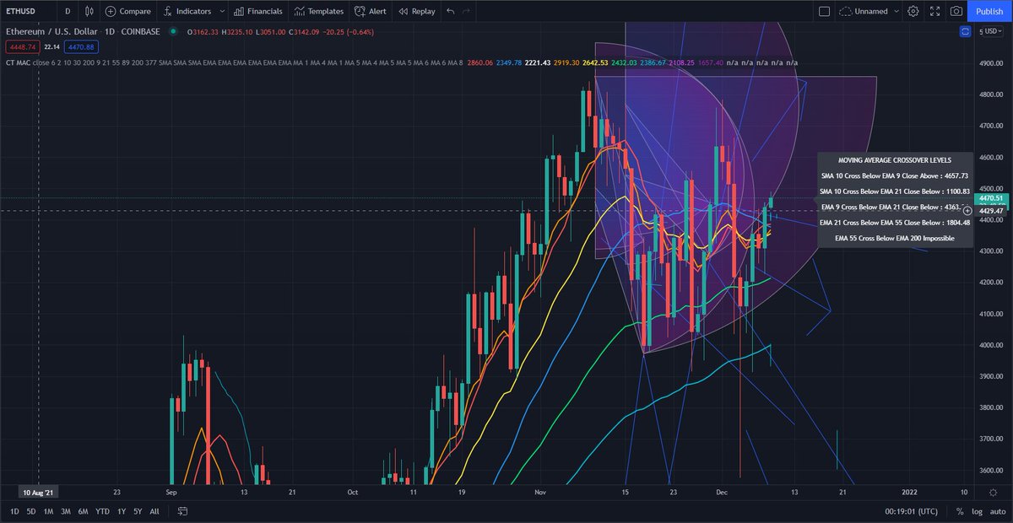Click the Ethereum / U.S. Dollar title
Image resolution: width=1013 pixels, height=523 pixels.
click(51, 31)
